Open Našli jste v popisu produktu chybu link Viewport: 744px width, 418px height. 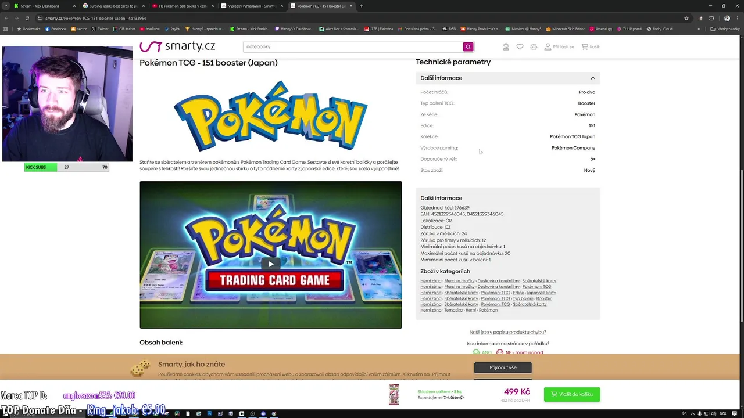tap(507, 332)
